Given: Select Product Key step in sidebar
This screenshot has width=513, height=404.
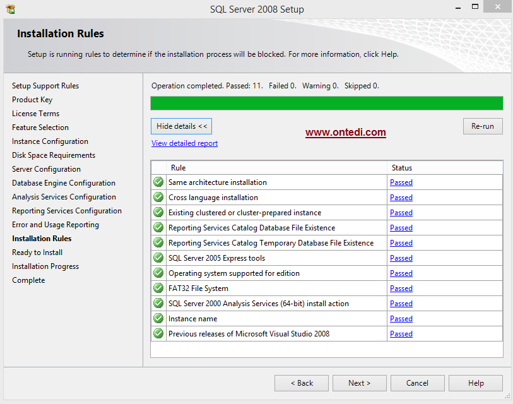Looking at the screenshot, I should (32, 100).
